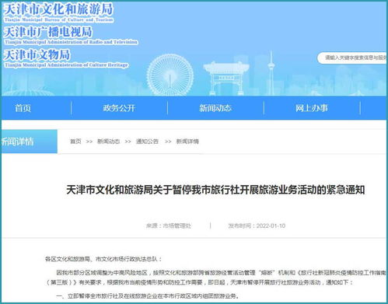Screen dimensions: 388x304
Task: Click the 天津市文化和旅游局 header title
Action: coord(58,9)
